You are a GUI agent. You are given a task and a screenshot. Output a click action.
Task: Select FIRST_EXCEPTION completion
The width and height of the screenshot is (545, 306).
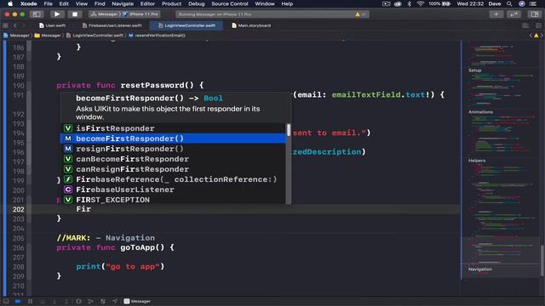pyautogui.click(x=173, y=200)
